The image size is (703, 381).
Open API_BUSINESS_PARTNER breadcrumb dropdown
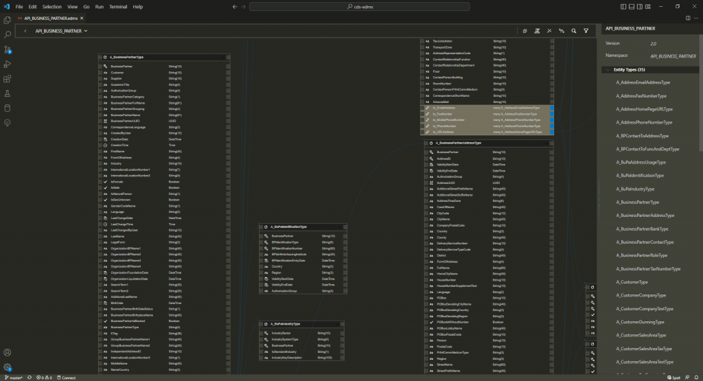click(61, 31)
